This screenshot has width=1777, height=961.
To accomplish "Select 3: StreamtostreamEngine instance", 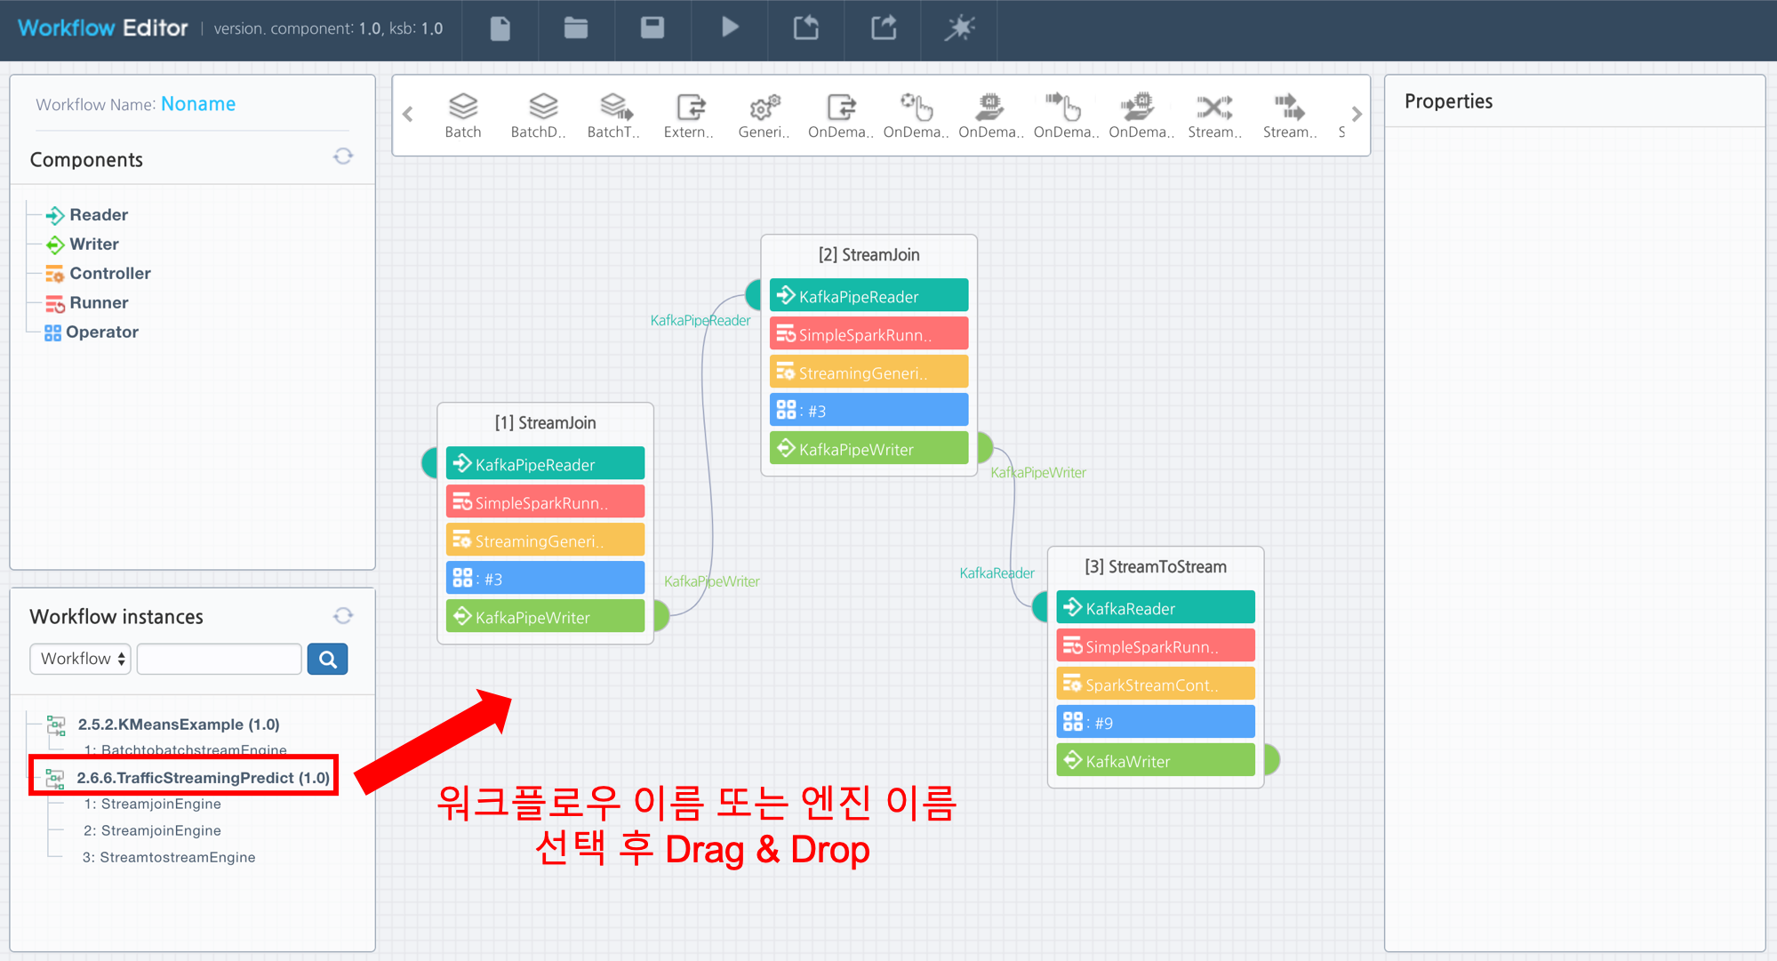I will tap(169, 857).
